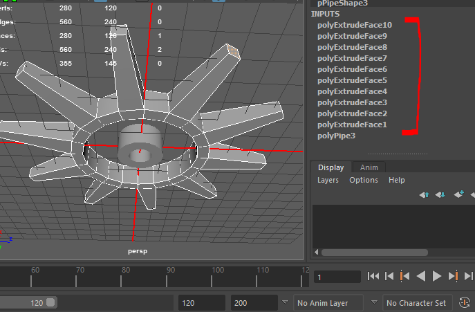Image resolution: width=475 pixels, height=312 pixels.
Task: Select the polyPipe3 input node
Action: point(336,136)
